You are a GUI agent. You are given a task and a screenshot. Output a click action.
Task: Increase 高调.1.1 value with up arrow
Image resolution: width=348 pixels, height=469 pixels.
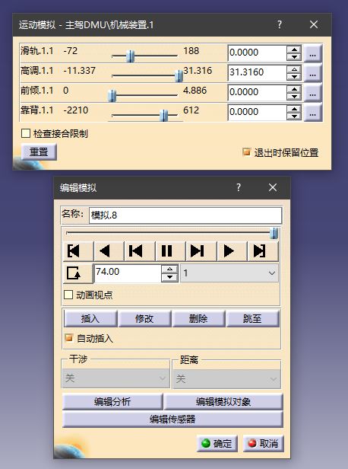[294, 69]
